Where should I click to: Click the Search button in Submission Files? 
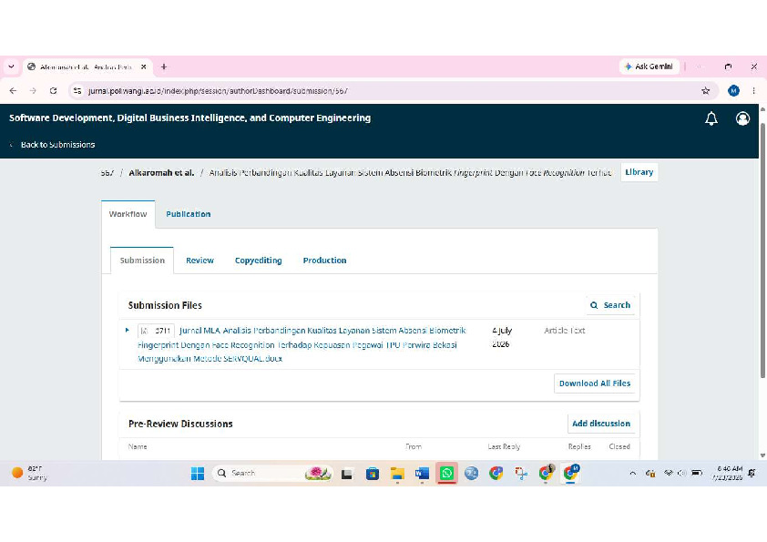pos(610,305)
